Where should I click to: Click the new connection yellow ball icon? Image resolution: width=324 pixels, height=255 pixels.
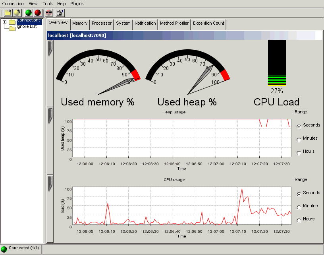point(17,13)
